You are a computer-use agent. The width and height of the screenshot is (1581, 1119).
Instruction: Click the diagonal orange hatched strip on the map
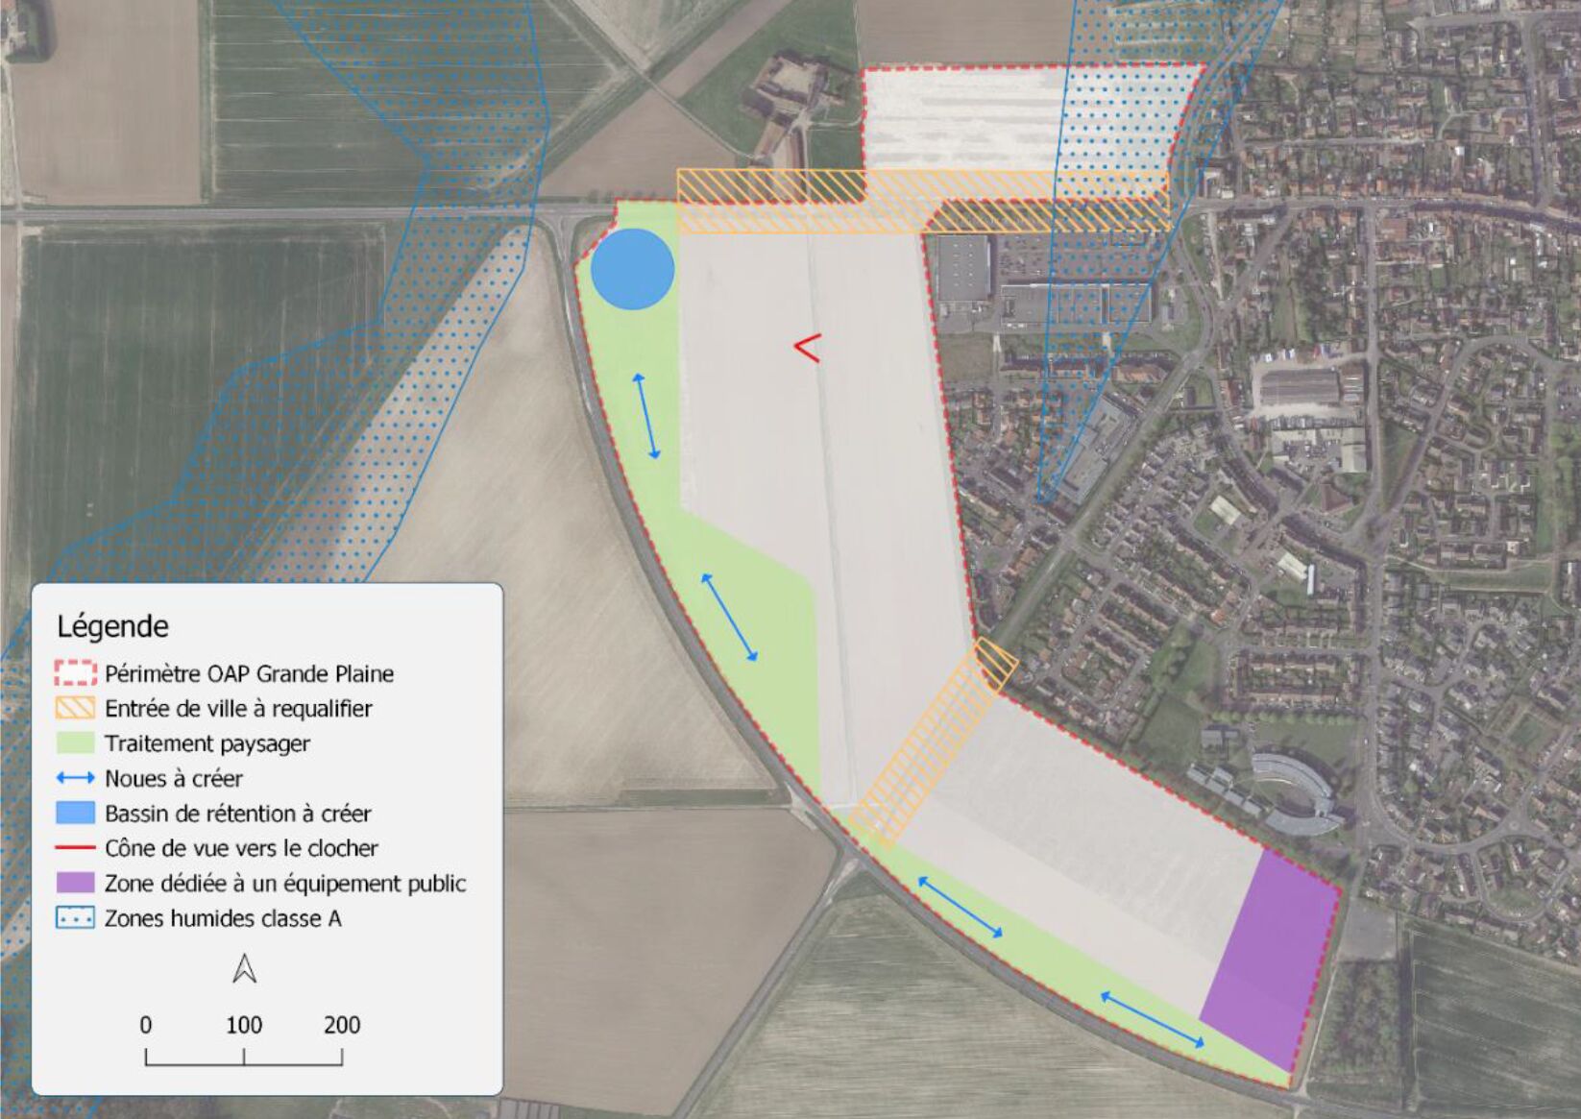[927, 747]
